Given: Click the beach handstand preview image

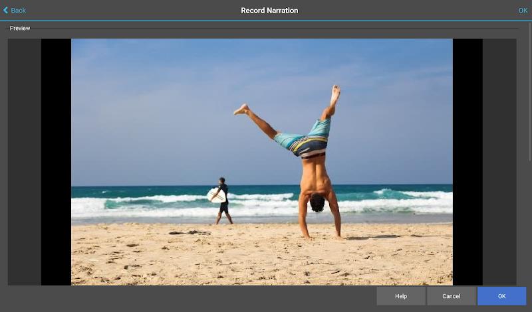Looking at the screenshot, I should 262,162.
